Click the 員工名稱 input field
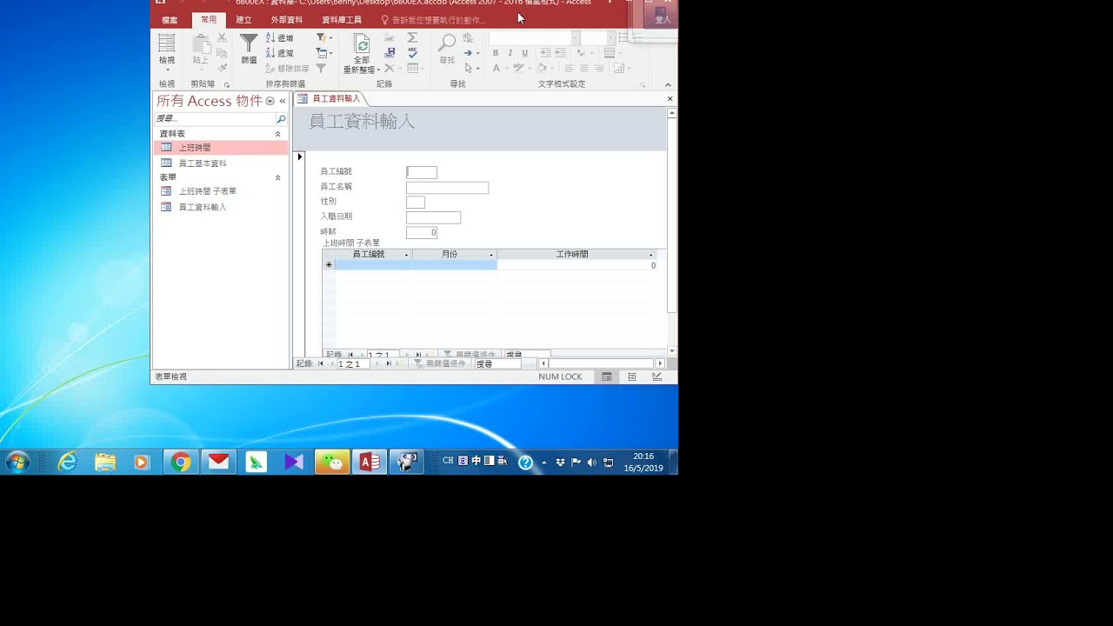 447,188
